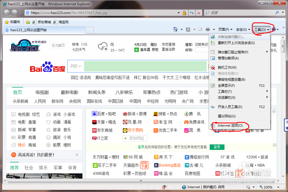Select 全屏显示(F) menu item

(240, 85)
